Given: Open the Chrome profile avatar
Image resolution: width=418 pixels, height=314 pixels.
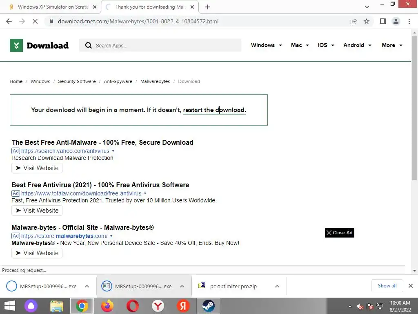Looking at the screenshot, I should [396, 21].
